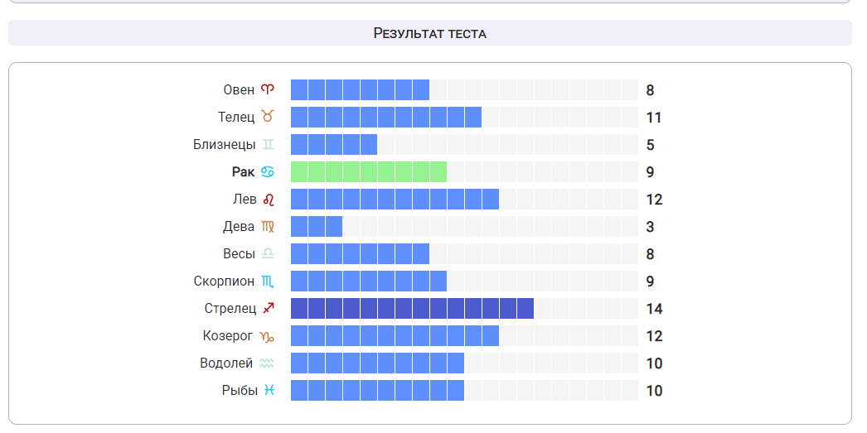Click the Capricorn symbol next to Козерог
The height and width of the screenshot is (433, 867).
click(x=267, y=335)
